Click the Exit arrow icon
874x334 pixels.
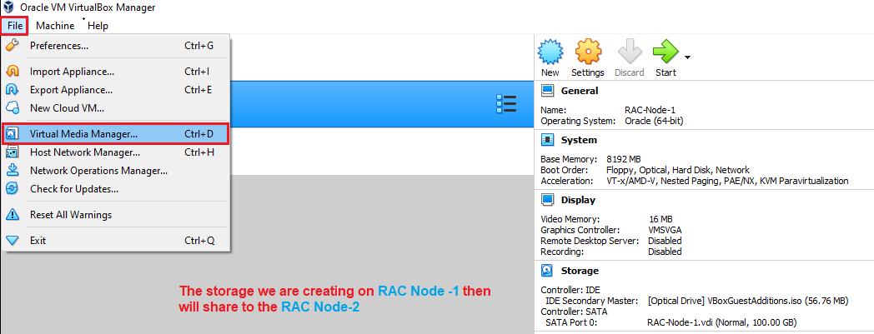pos(13,241)
